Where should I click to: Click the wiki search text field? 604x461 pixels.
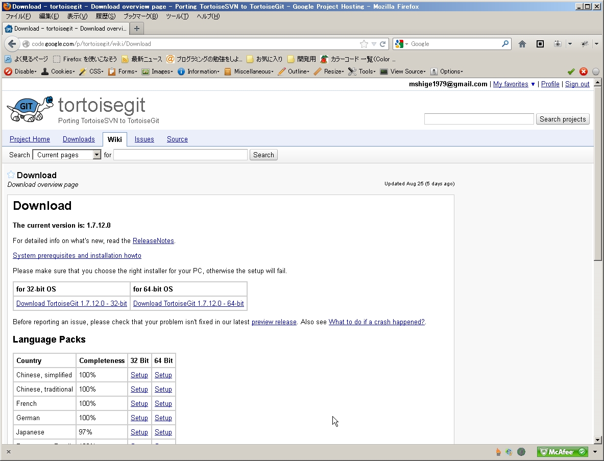[x=180, y=155]
